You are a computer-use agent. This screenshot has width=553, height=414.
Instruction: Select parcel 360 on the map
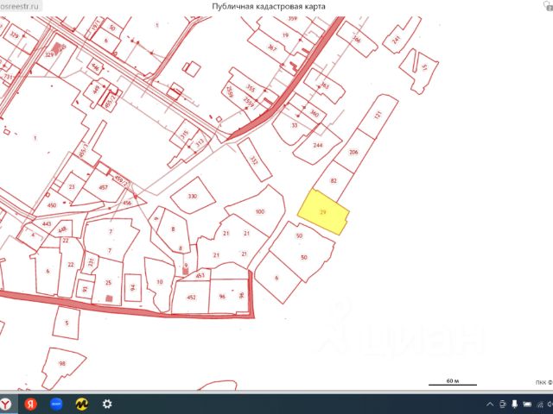point(314,113)
